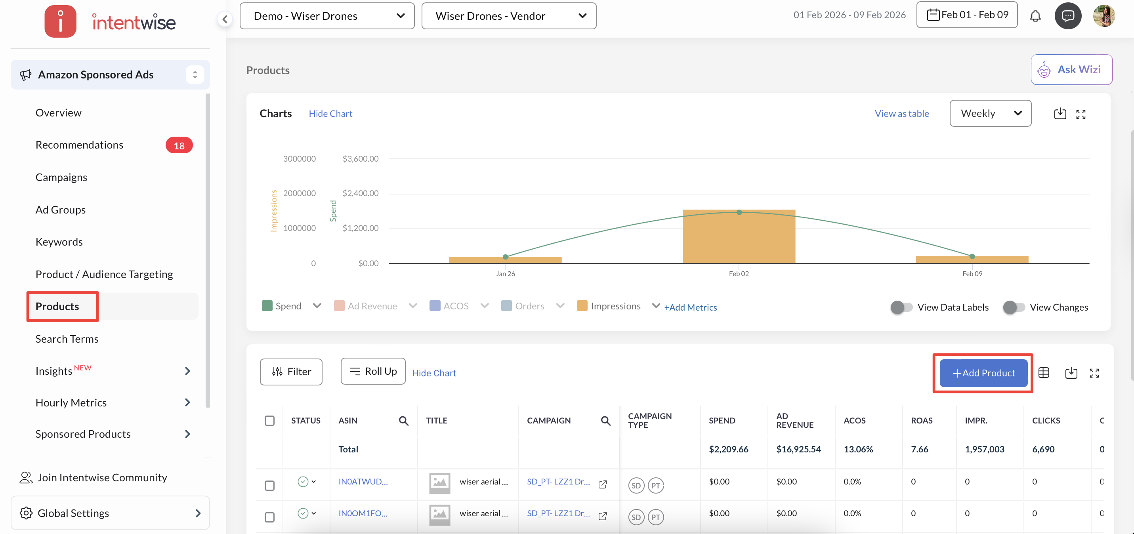Open the Campaigns sidebar item
This screenshot has width=1134, height=534.
pos(61,177)
